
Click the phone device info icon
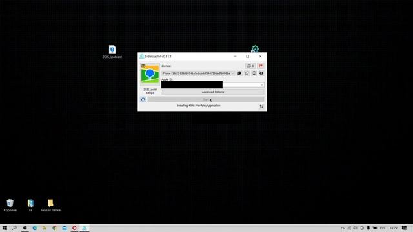[x=254, y=73]
